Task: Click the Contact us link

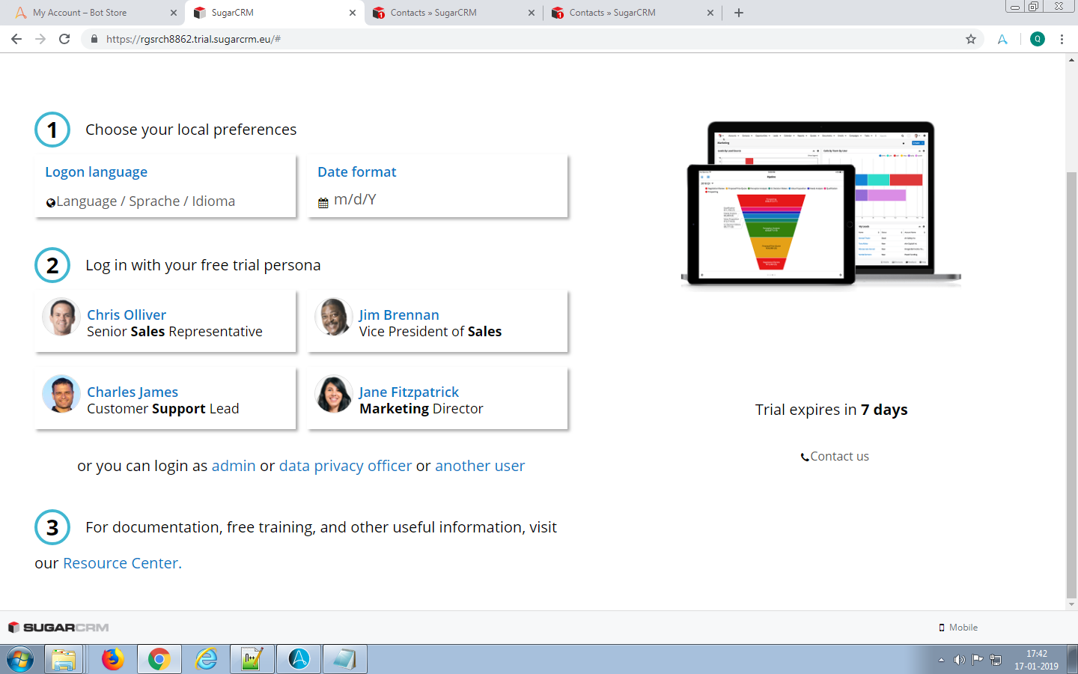Action: [839, 456]
